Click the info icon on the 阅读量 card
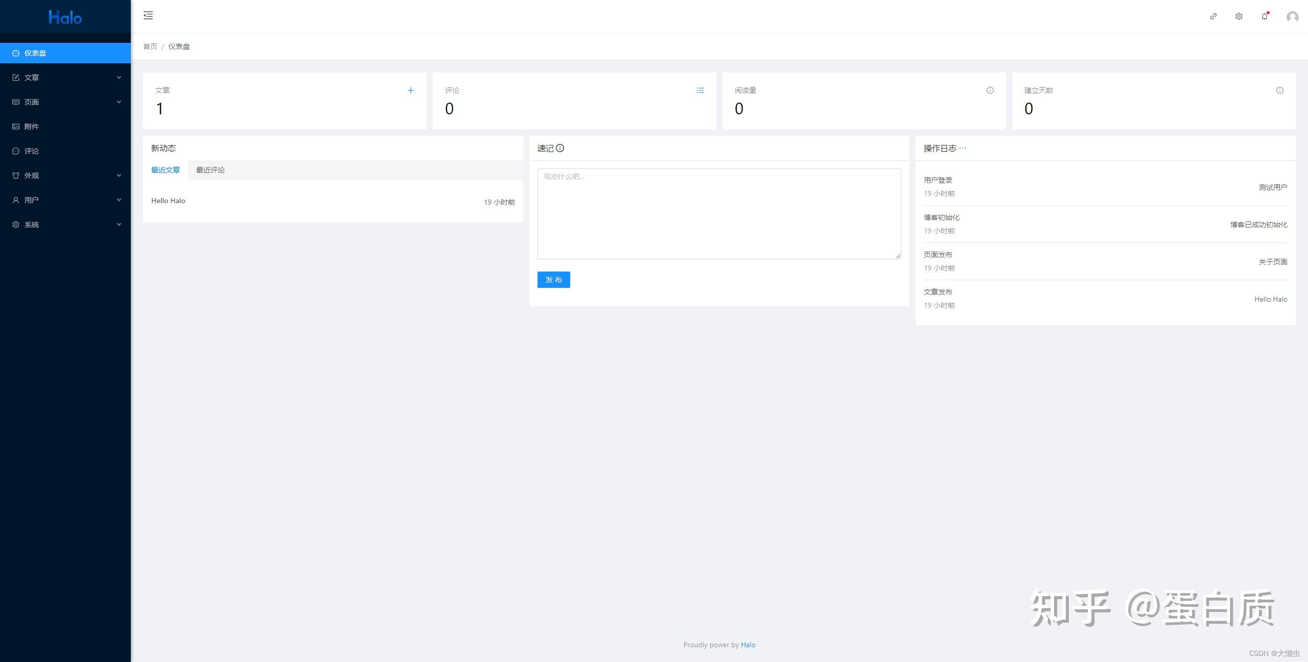1308x662 pixels. click(990, 90)
